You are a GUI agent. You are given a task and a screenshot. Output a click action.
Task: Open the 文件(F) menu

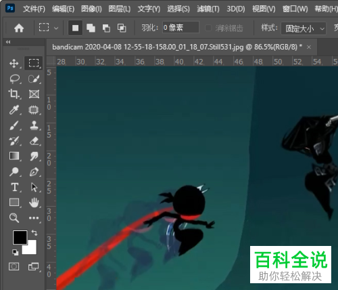[34, 9]
